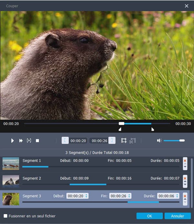Click the fast-forward playback button

21,141
